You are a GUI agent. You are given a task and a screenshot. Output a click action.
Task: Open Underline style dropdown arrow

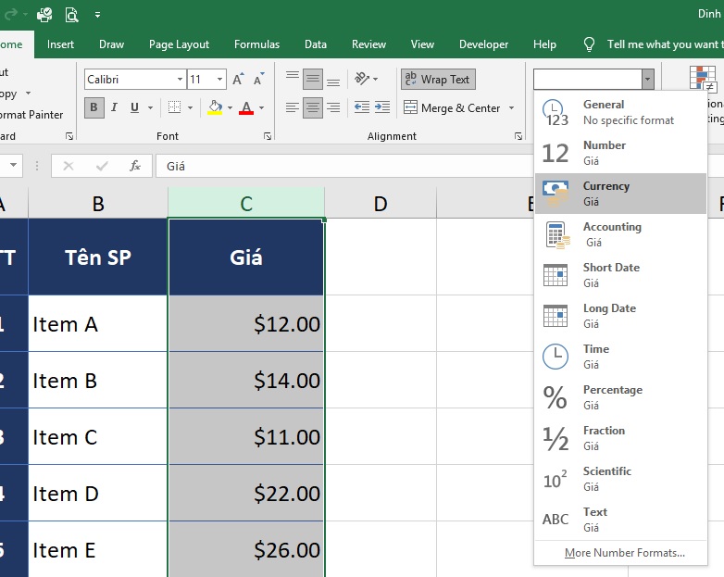pos(151,108)
